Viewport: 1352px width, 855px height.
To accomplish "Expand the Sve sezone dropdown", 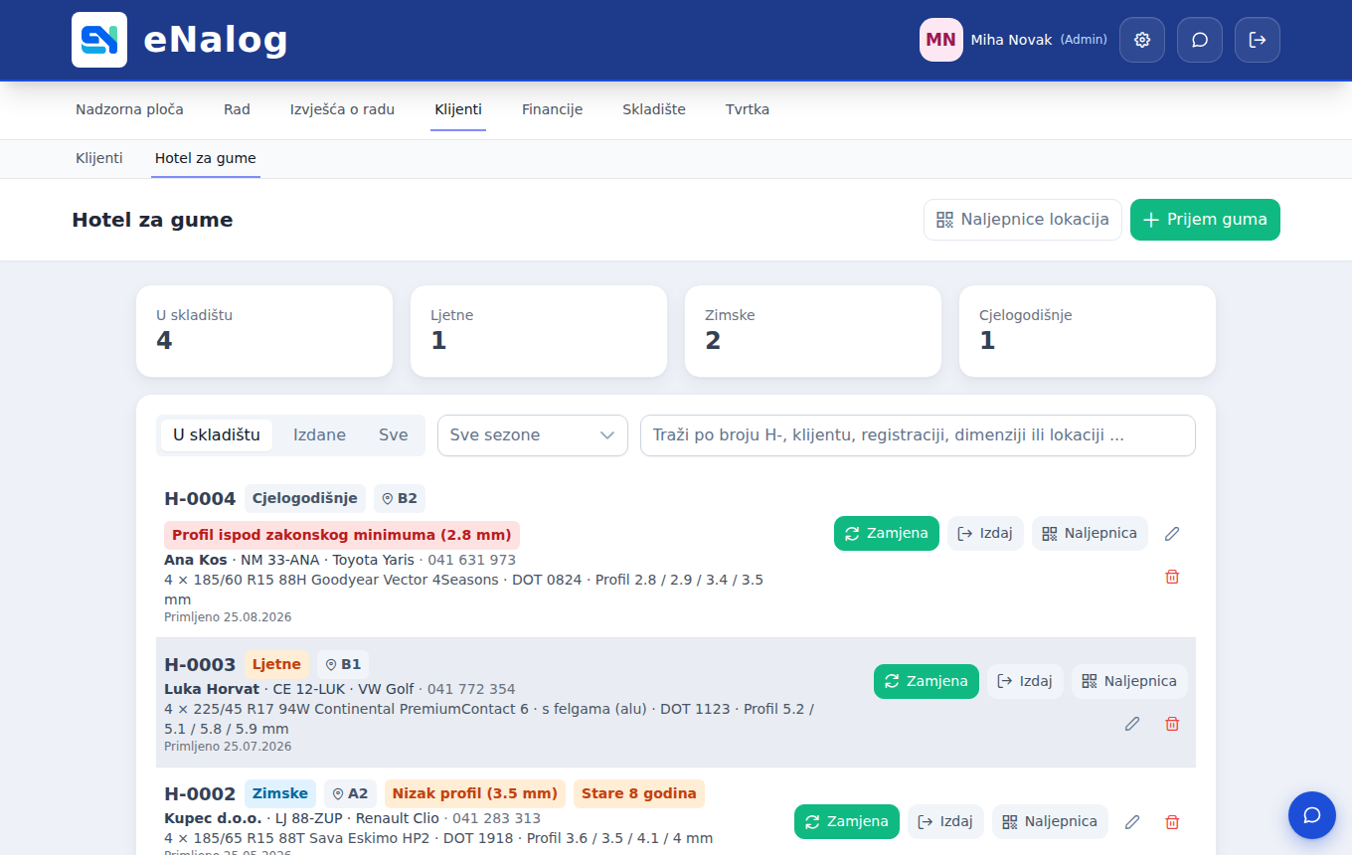I will [533, 435].
